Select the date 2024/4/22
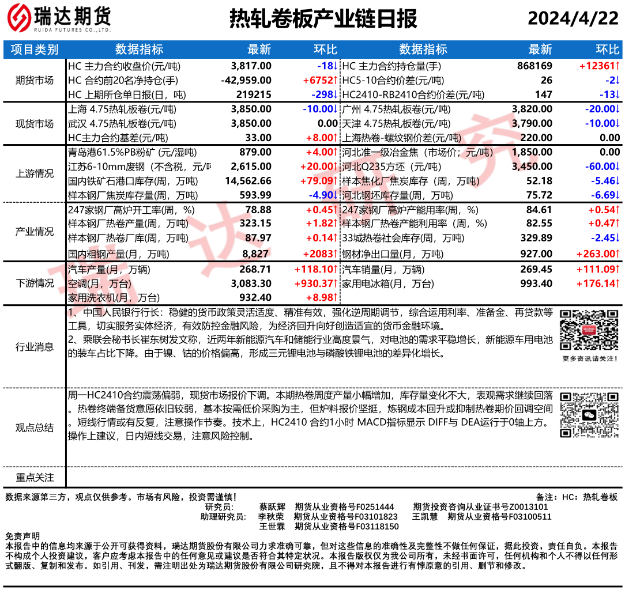The image size is (625, 590). click(573, 19)
